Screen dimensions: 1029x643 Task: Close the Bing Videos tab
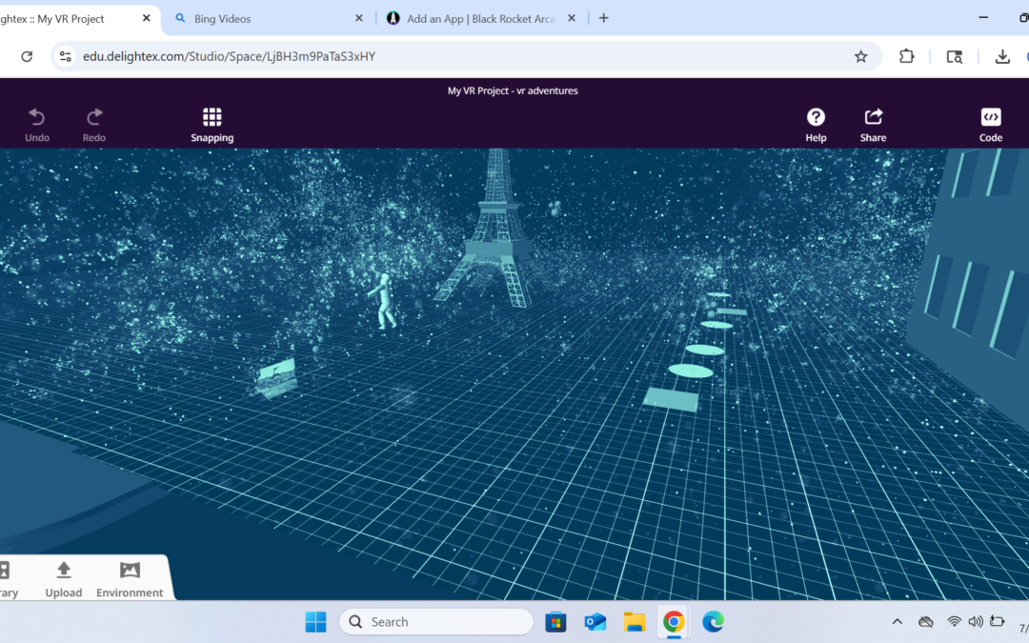point(359,18)
